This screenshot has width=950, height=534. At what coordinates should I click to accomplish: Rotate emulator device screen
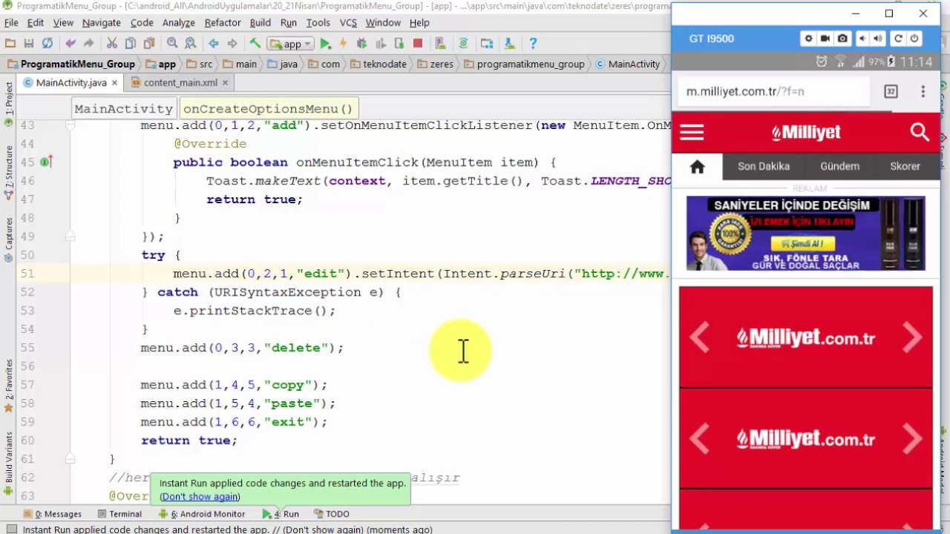point(898,39)
